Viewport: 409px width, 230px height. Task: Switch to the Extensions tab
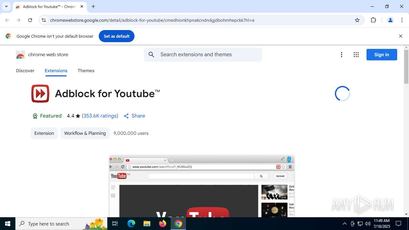click(x=56, y=71)
